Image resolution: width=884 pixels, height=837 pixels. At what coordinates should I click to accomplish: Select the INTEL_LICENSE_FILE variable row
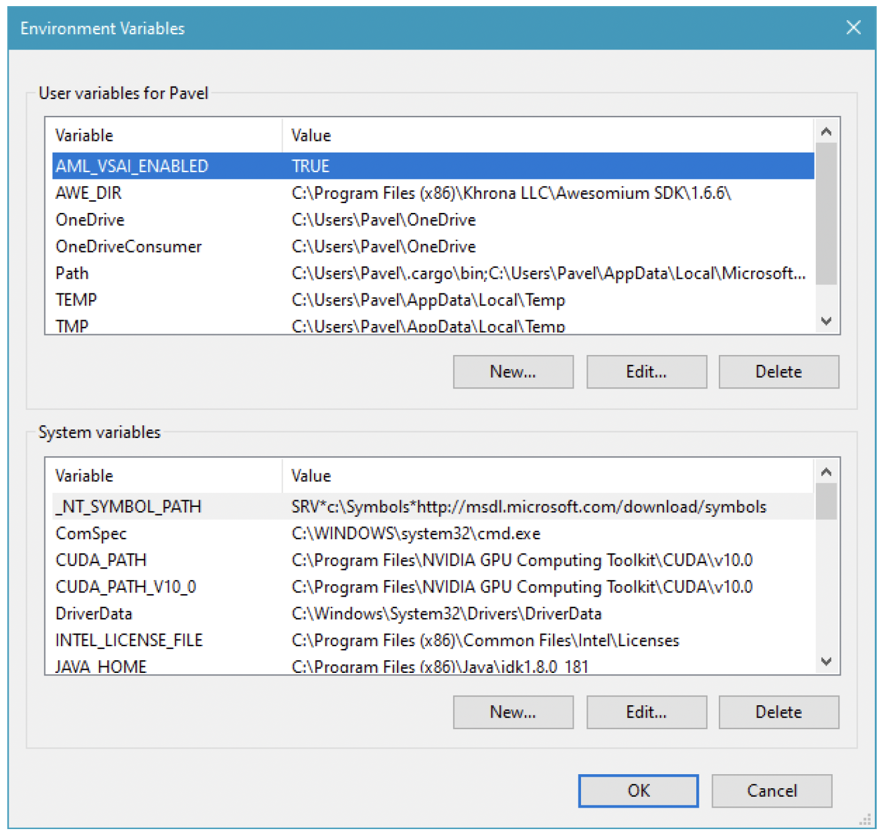pos(129,640)
